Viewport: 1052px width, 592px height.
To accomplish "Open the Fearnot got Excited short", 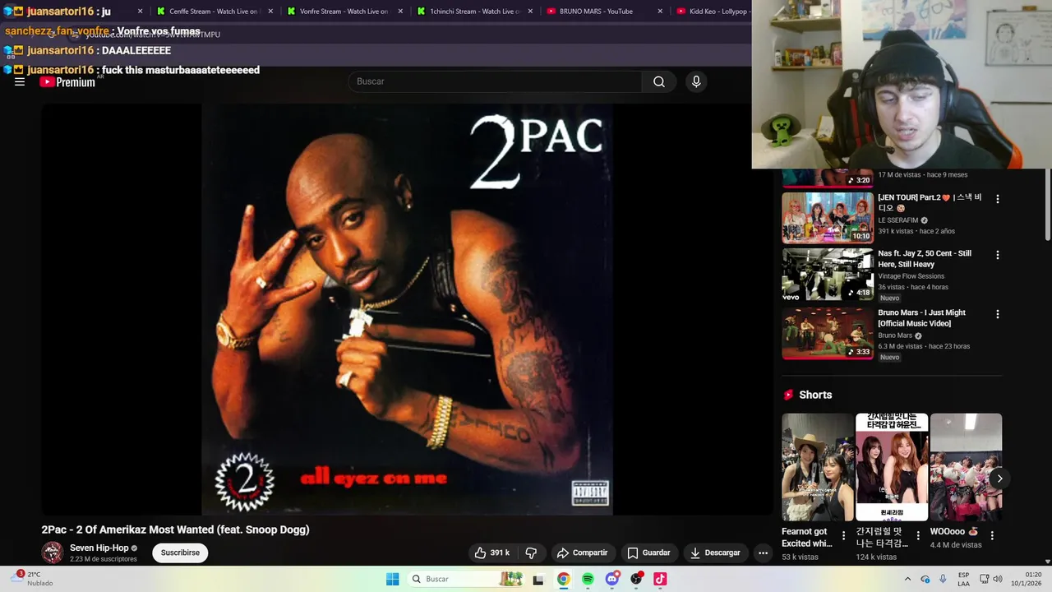I will click(x=818, y=467).
